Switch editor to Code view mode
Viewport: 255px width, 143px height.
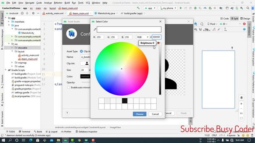[224, 19]
